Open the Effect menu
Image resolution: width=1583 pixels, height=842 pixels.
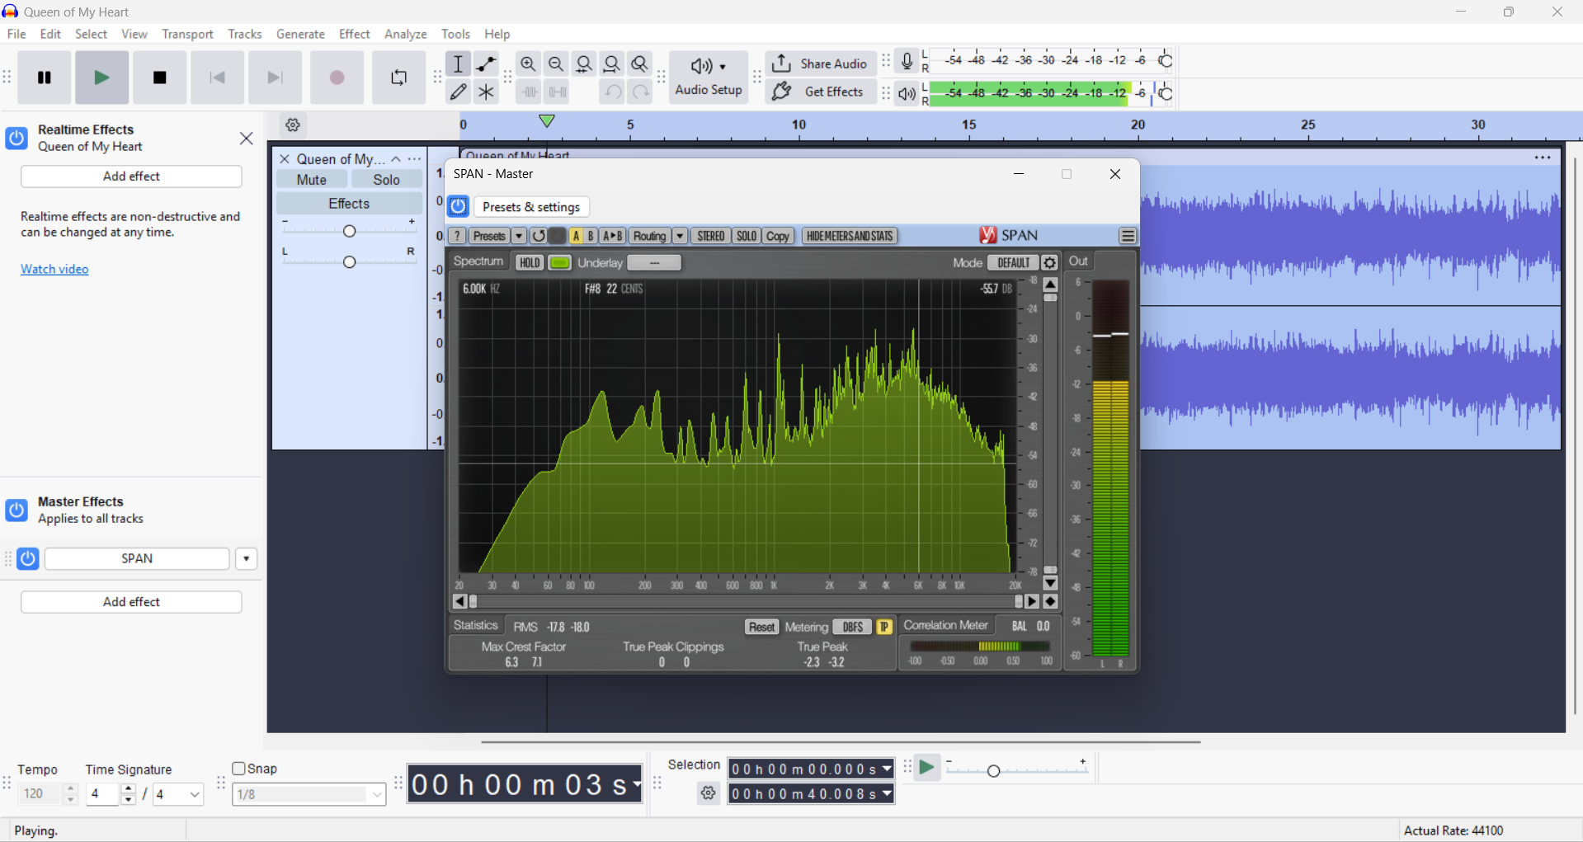pos(354,34)
